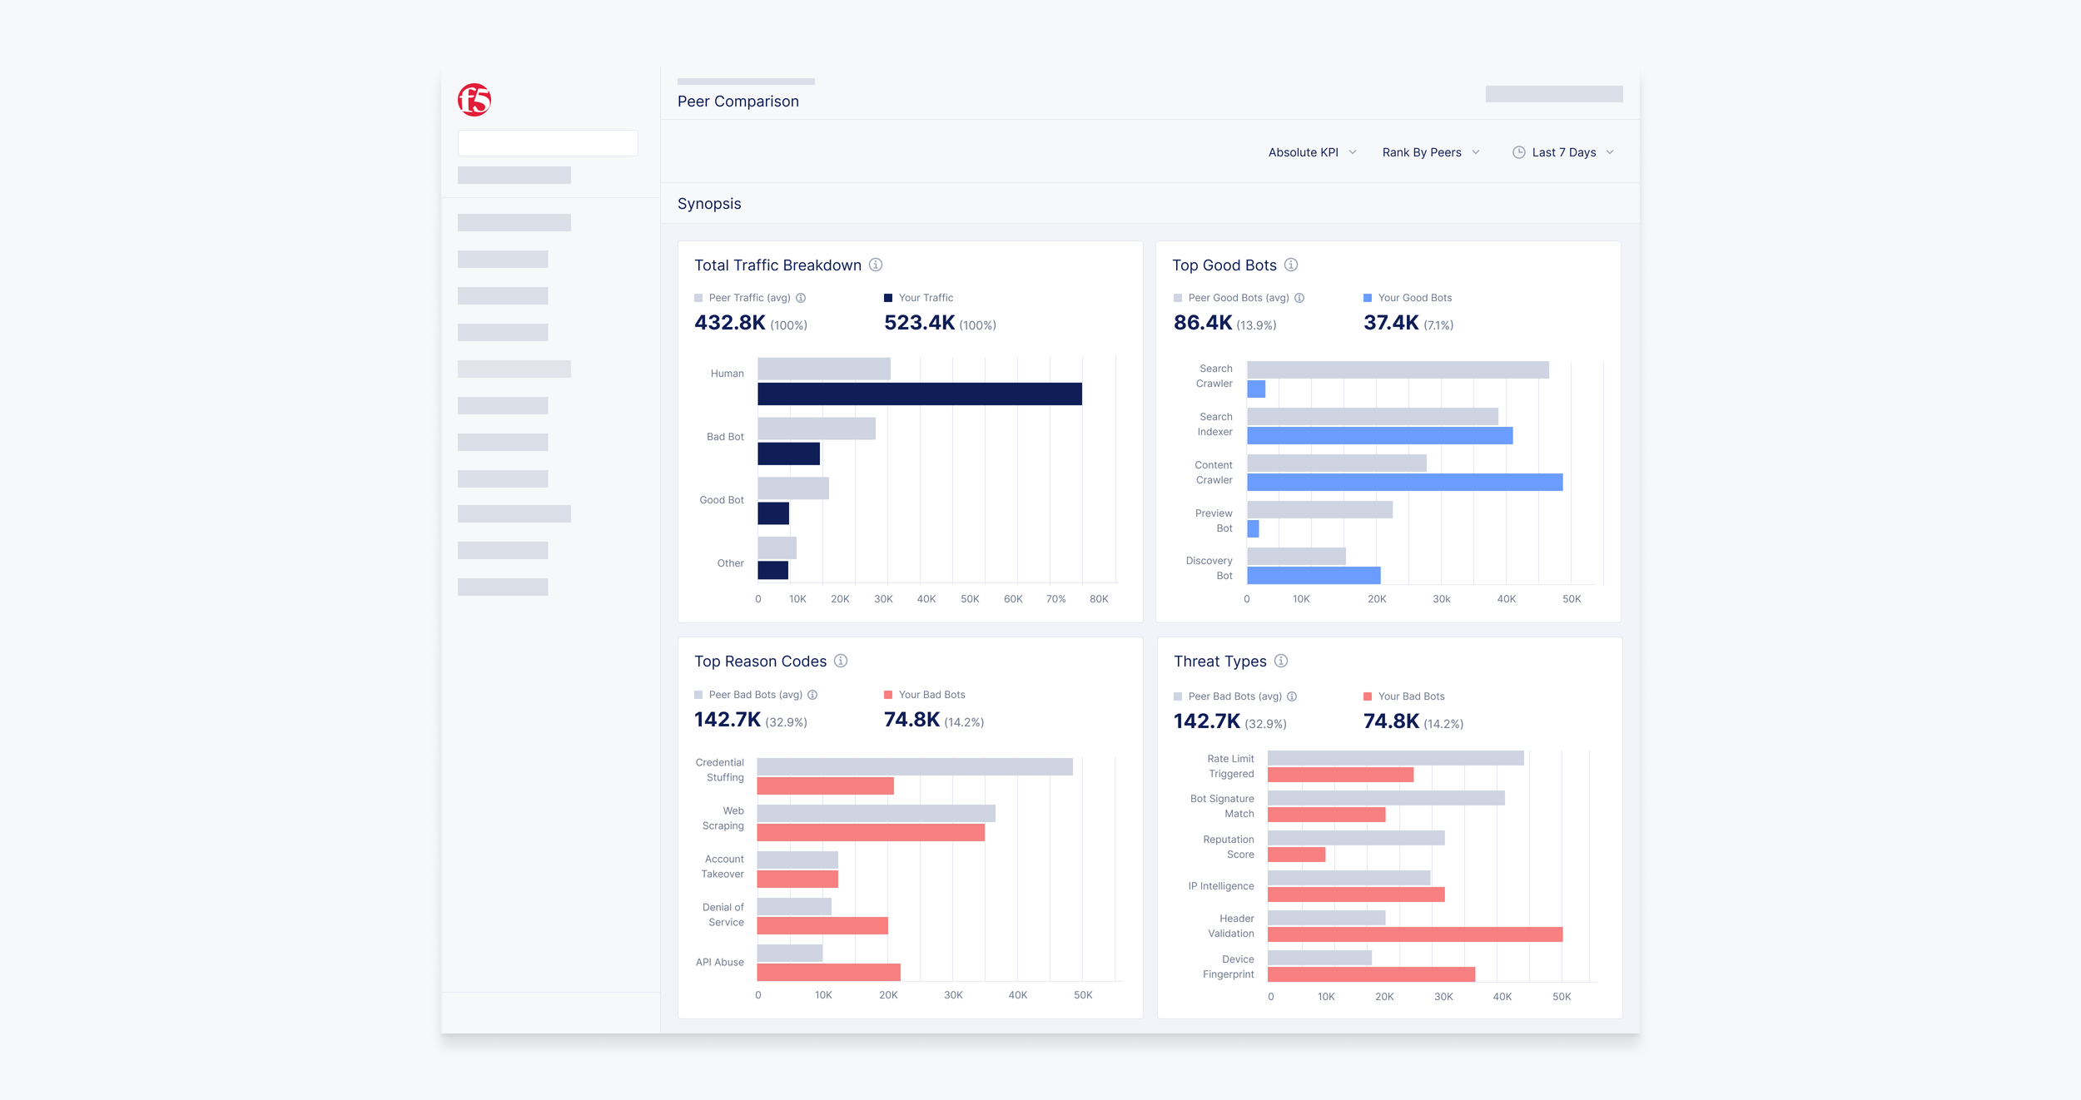Open the Absolute KPI dropdown
2081x1100 pixels.
click(1312, 152)
